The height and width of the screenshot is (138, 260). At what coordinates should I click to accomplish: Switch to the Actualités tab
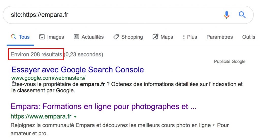click(x=92, y=37)
